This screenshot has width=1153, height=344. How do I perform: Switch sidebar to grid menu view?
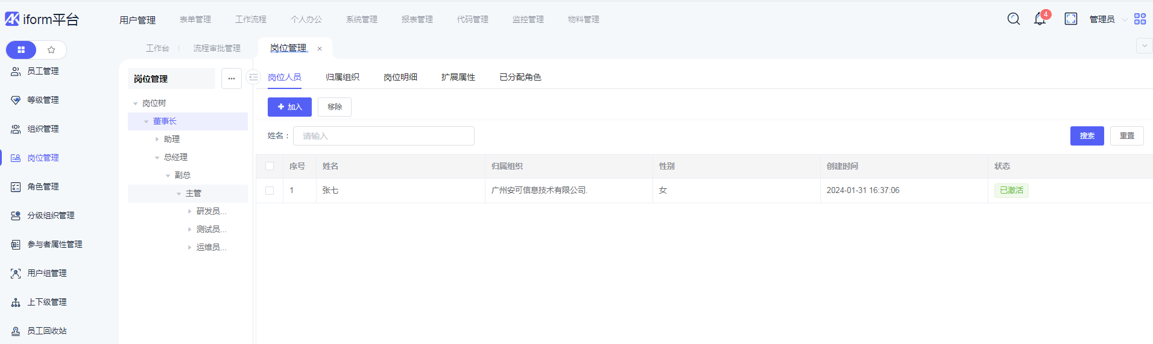[21, 50]
